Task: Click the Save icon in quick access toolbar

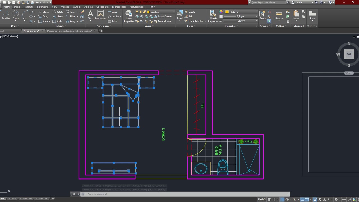Action: click(x=14, y=2)
